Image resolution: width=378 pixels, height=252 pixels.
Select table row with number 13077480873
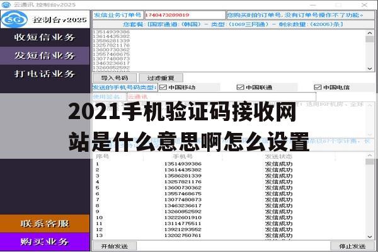229,200
